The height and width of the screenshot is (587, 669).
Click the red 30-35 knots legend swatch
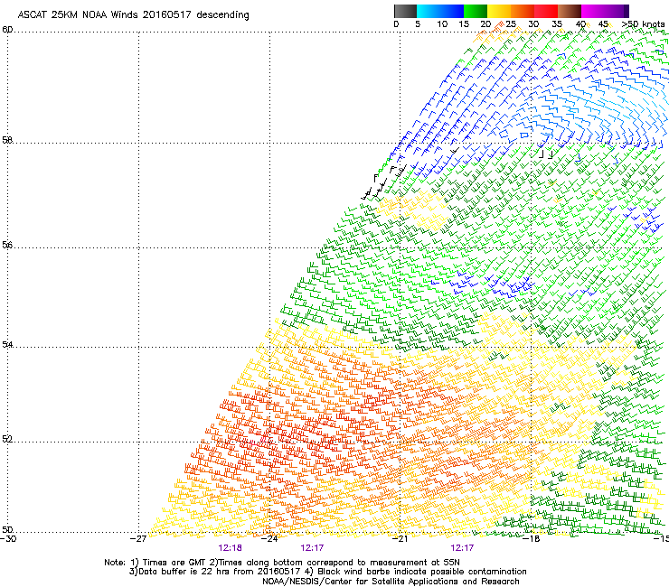point(546,11)
